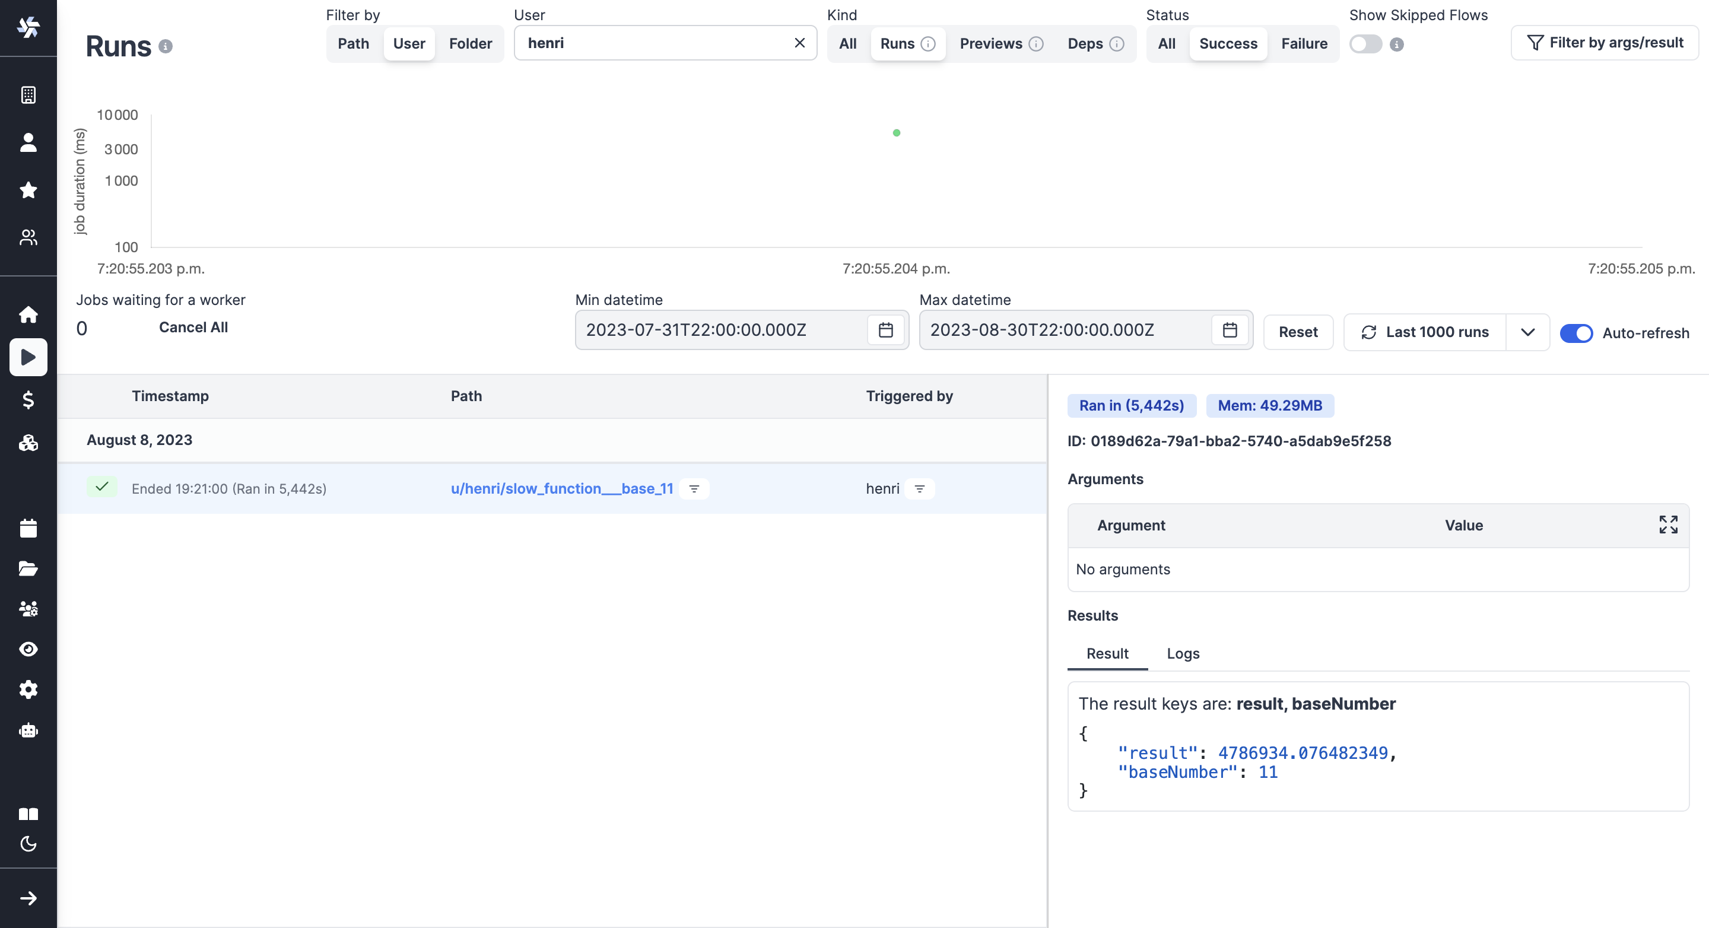Switch to the Logs tab
Image resolution: width=1709 pixels, height=928 pixels.
click(x=1182, y=653)
